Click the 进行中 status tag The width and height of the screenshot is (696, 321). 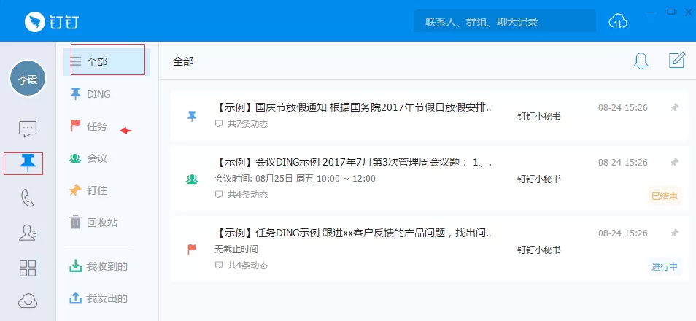pyautogui.click(x=664, y=267)
